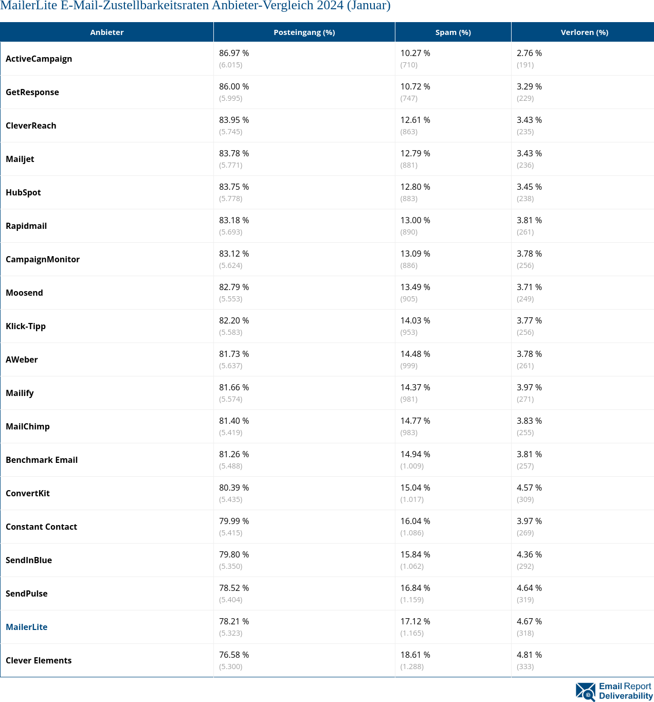Click the Anbieter column header

click(107, 32)
